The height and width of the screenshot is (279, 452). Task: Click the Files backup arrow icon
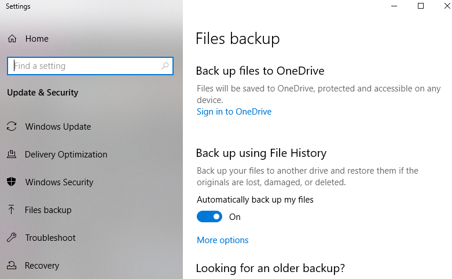[x=11, y=210]
